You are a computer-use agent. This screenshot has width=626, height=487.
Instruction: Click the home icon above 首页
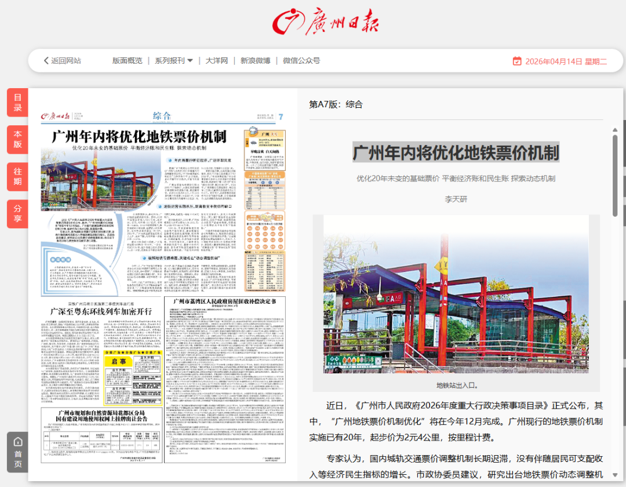point(18,442)
